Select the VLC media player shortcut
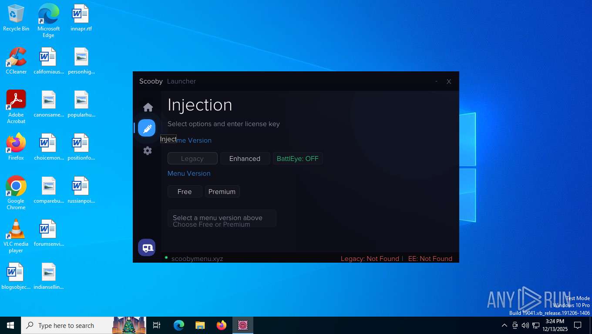The image size is (592, 334). coord(16,236)
